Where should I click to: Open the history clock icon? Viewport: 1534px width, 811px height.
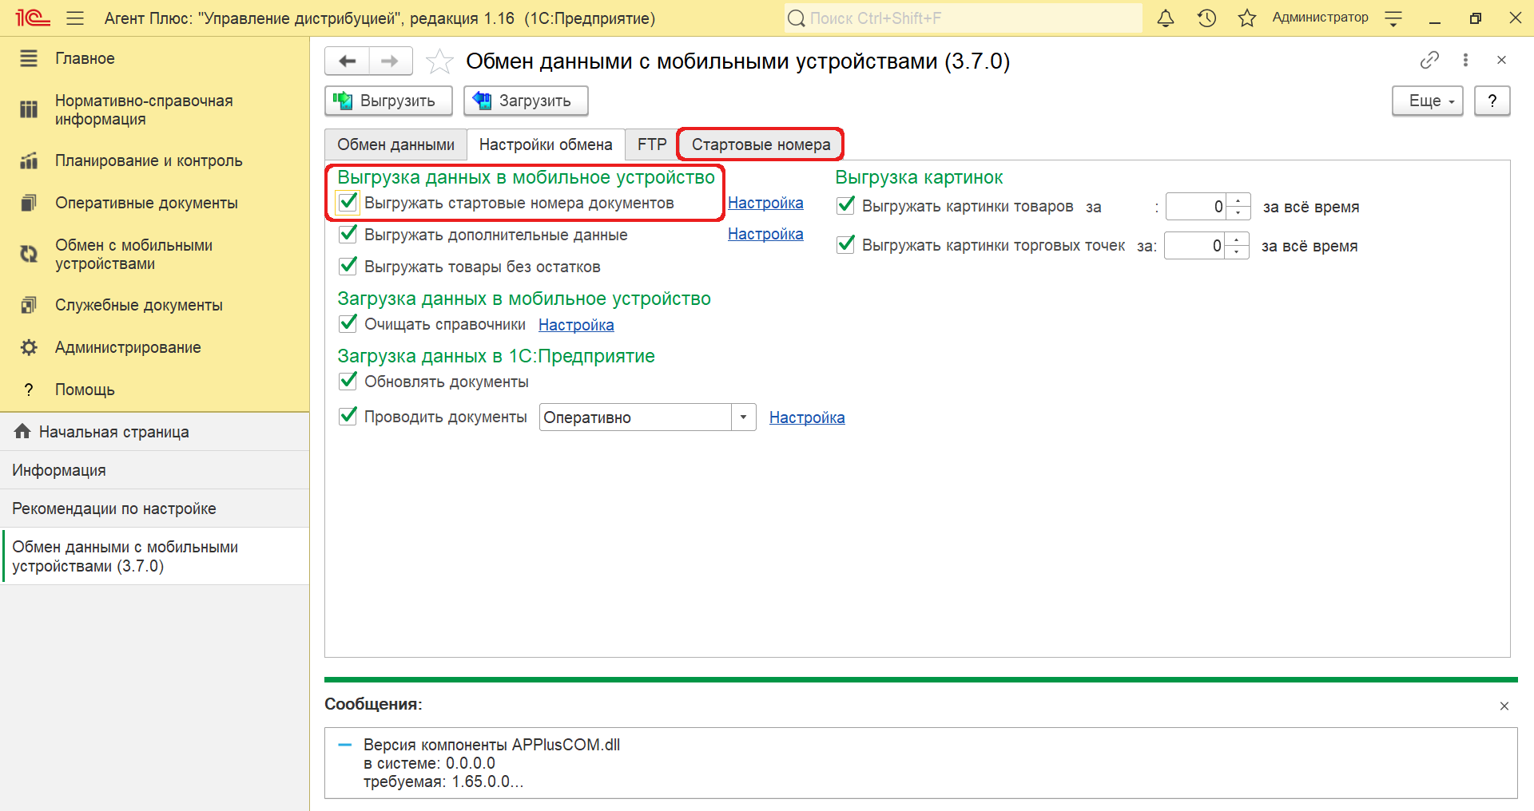(x=1206, y=18)
